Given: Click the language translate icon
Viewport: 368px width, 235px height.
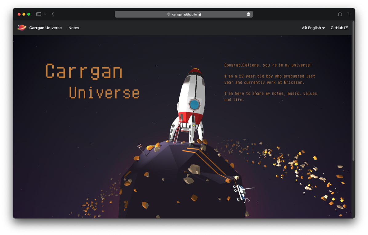Looking at the screenshot, I should [x=304, y=28].
